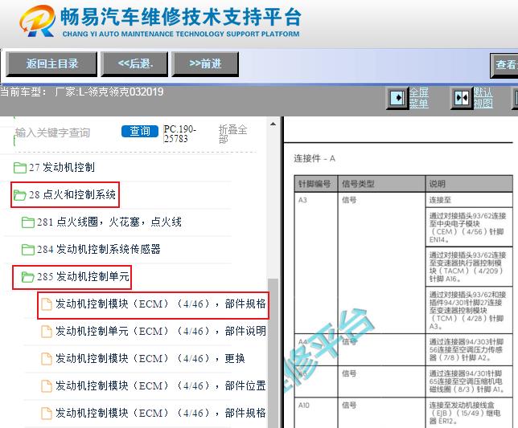Open highlighted 发动机控制模块 ECM 部件规格
Image resolution: width=518 pixels, height=428 pixels.
click(161, 304)
